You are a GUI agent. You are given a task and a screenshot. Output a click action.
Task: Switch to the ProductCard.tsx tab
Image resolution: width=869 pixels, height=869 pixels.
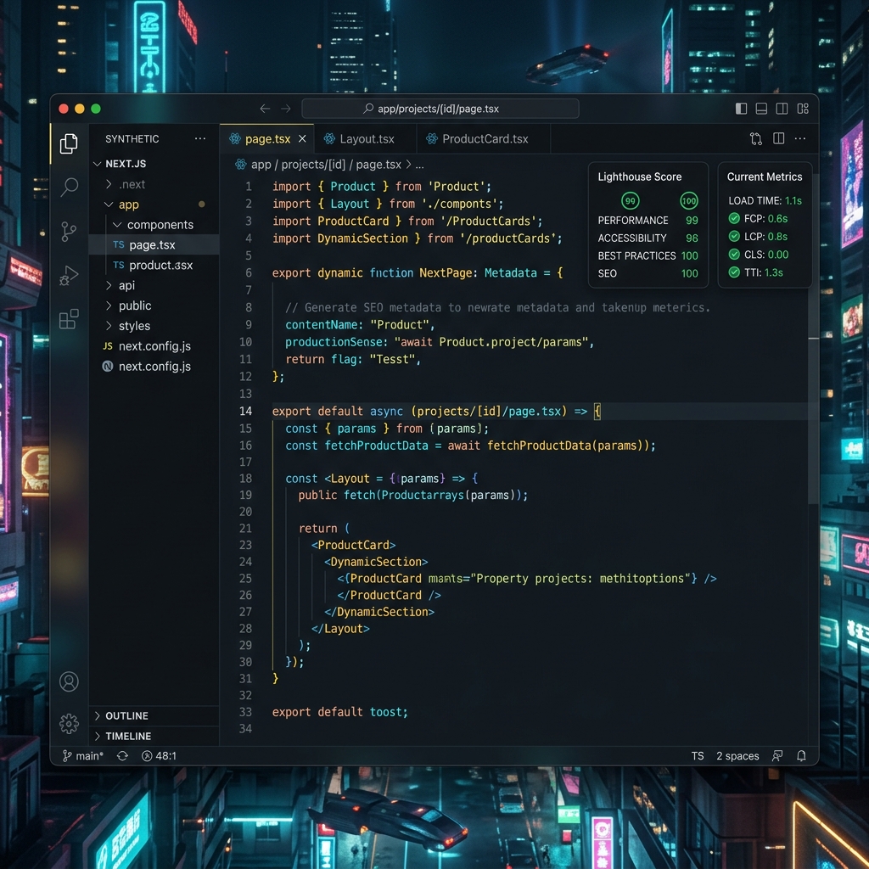[484, 138]
